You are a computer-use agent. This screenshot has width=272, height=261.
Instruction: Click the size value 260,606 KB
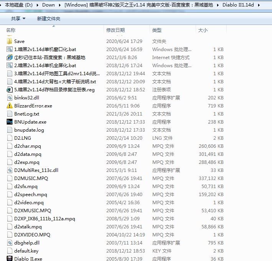click(x=211, y=146)
